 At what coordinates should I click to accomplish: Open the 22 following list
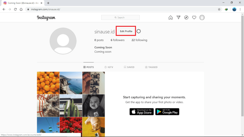pos(139,40)
